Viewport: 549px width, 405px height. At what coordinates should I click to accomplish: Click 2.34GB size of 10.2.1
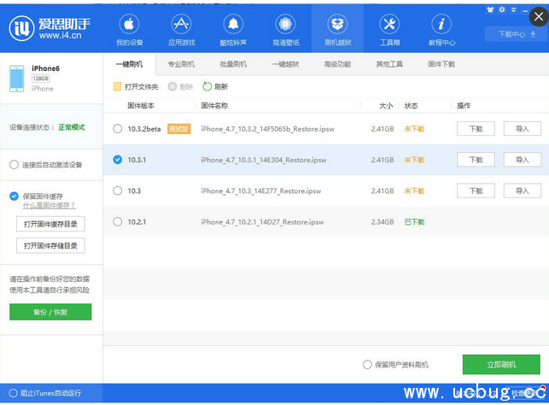pos(383,222)
